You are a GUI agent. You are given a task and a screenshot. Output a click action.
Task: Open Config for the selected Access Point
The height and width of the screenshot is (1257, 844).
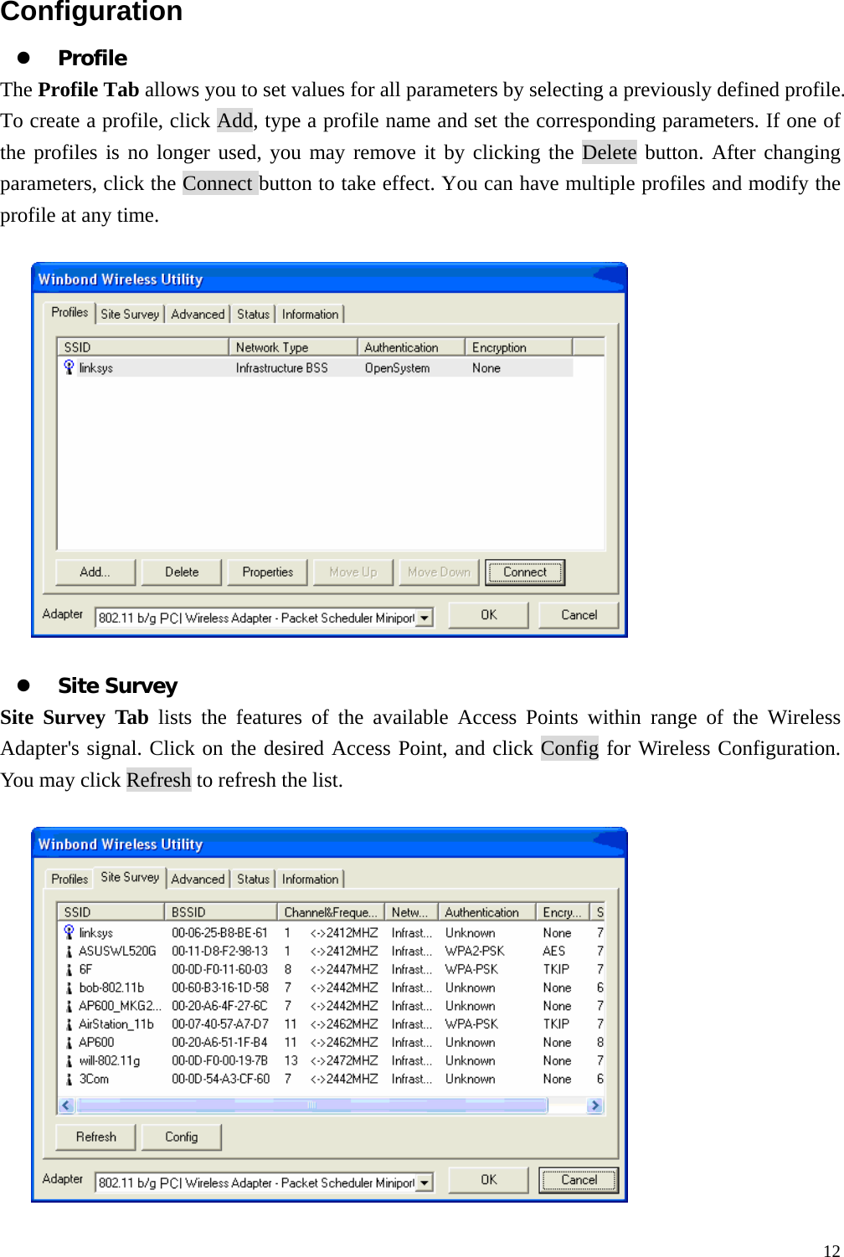click(181, 1136)
